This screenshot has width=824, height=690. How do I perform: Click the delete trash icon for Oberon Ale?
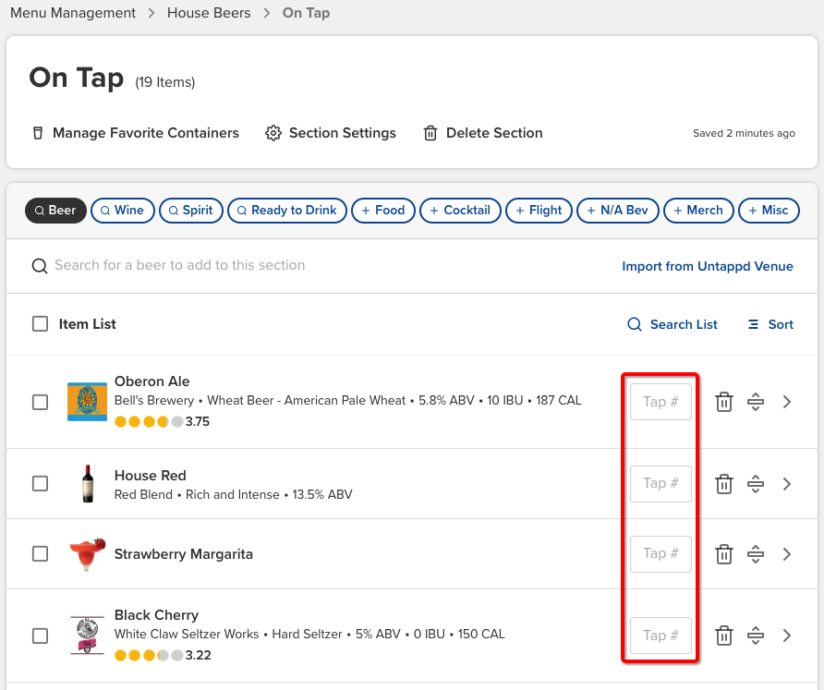pos(724,401)
